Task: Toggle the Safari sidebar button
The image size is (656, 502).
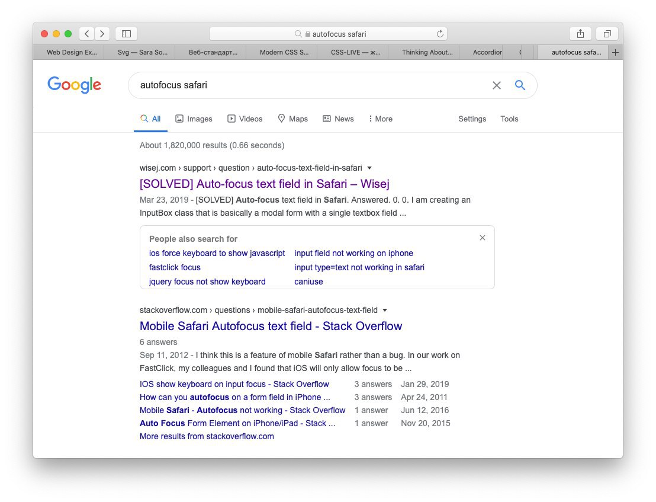Action: click(126, 34)
